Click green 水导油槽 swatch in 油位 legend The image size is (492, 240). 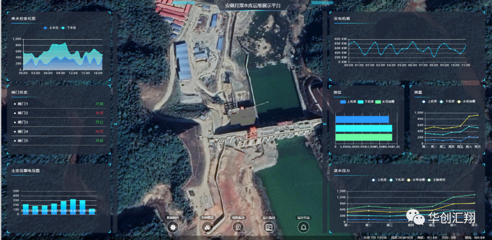(378, 102)
